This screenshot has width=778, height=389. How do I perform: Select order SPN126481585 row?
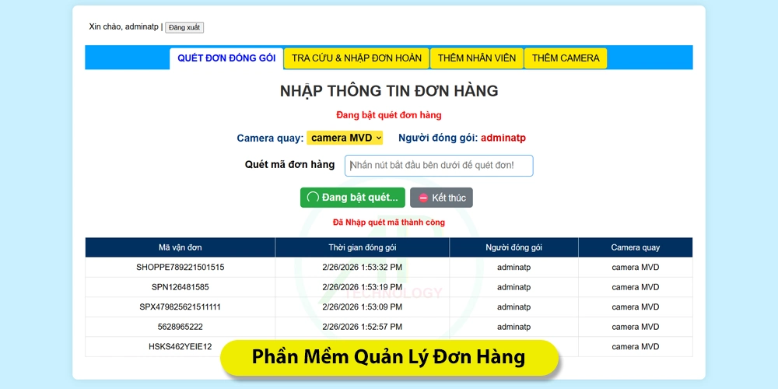pyautogui.click(x=180, y=287)
